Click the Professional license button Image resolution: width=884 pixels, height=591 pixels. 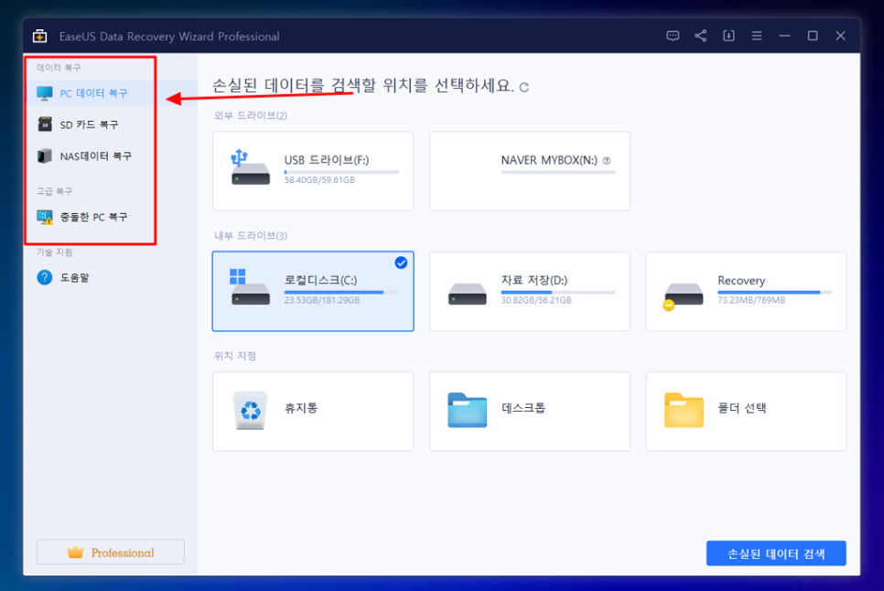pyautogui.click(x=111, y=553)
